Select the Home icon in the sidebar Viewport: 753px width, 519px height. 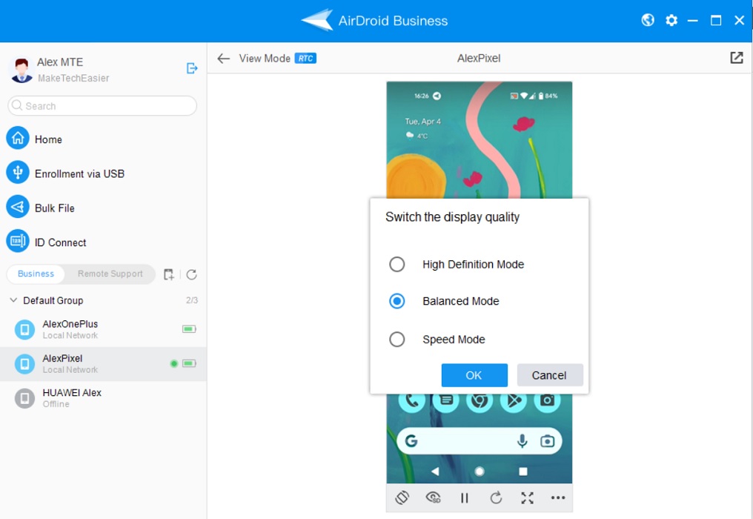pyautogui.click(x=18, y=139)
